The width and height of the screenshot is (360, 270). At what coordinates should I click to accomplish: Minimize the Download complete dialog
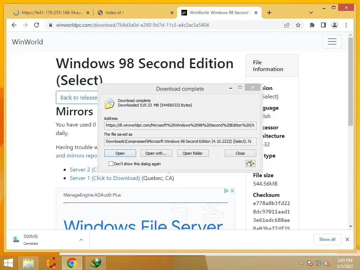click(x=231, y=88)
